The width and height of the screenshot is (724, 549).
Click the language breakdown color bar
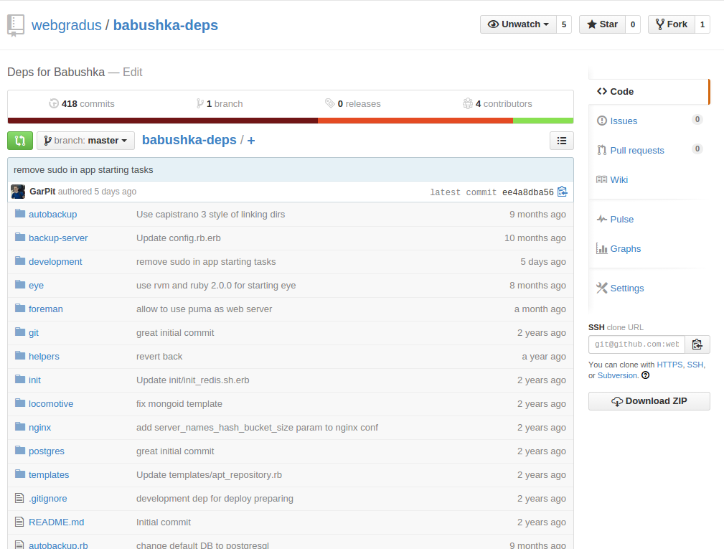(291, 121)
